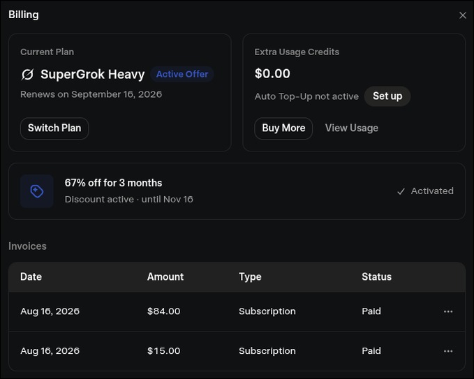Click the Activated checkmark icon

click(401, 191)
